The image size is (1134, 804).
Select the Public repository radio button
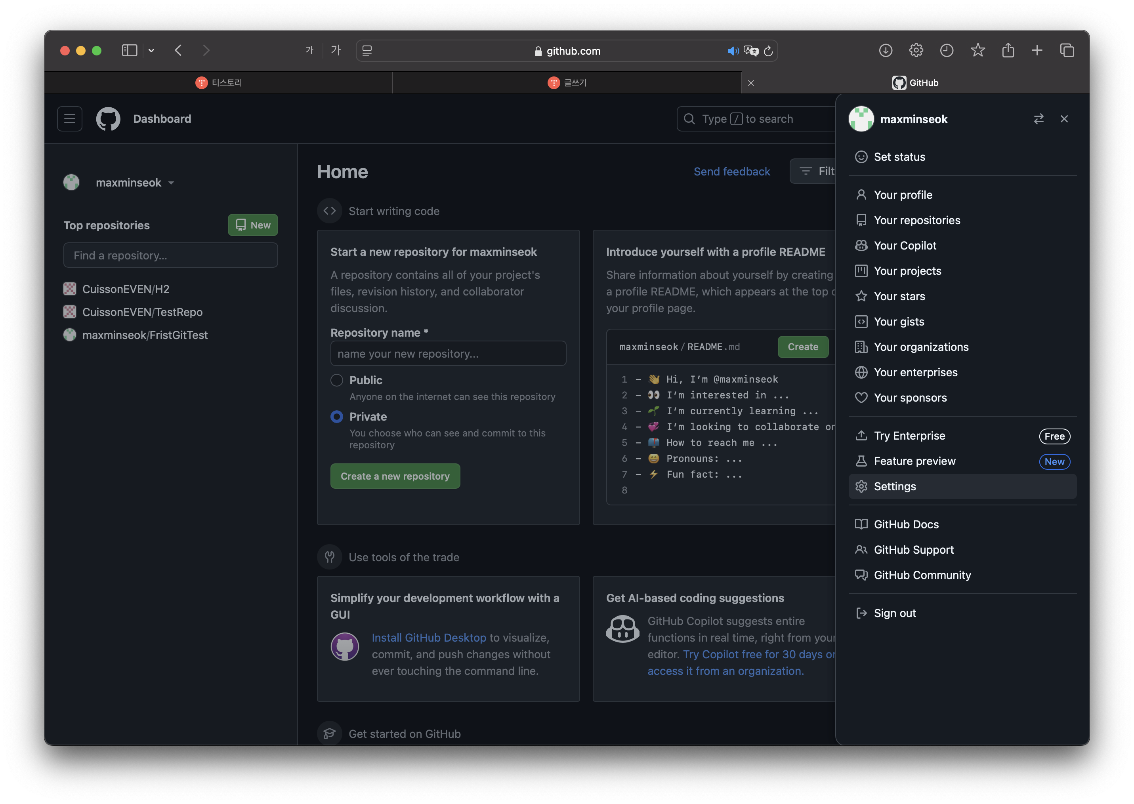[x=337, y=380]
